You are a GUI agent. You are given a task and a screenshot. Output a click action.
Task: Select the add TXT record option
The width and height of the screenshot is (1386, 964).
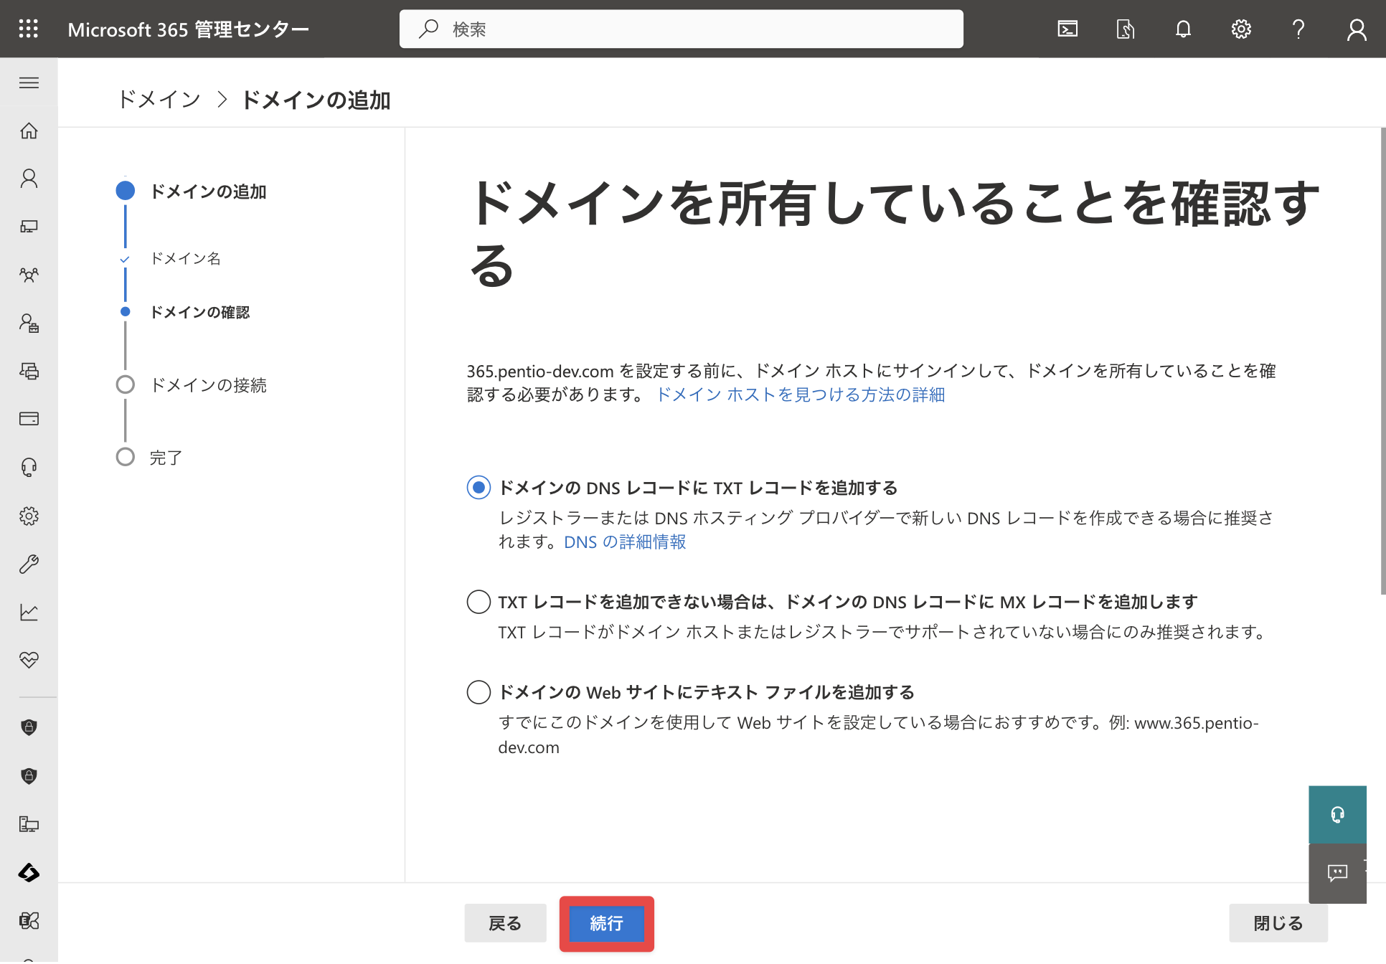(478, 488)
